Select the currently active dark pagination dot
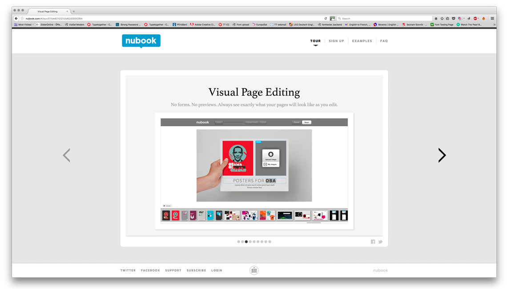This screenshot has height=289, width=507. click(x=246, y=241)
